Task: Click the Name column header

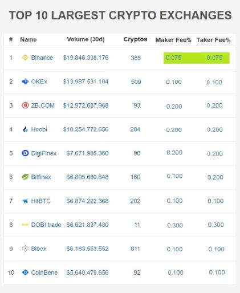Action: pos(29,39)
